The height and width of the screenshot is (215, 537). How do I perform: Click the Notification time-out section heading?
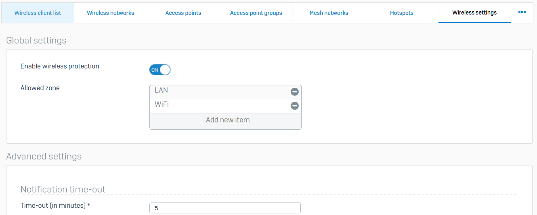coord(63,189)
